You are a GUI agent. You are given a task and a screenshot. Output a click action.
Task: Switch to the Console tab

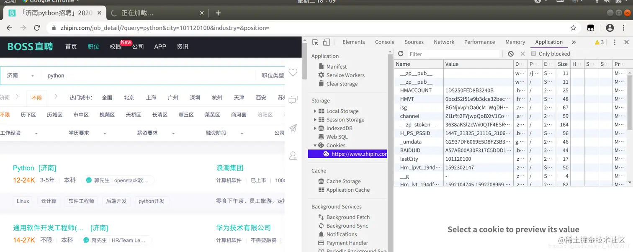pos(384,42)
